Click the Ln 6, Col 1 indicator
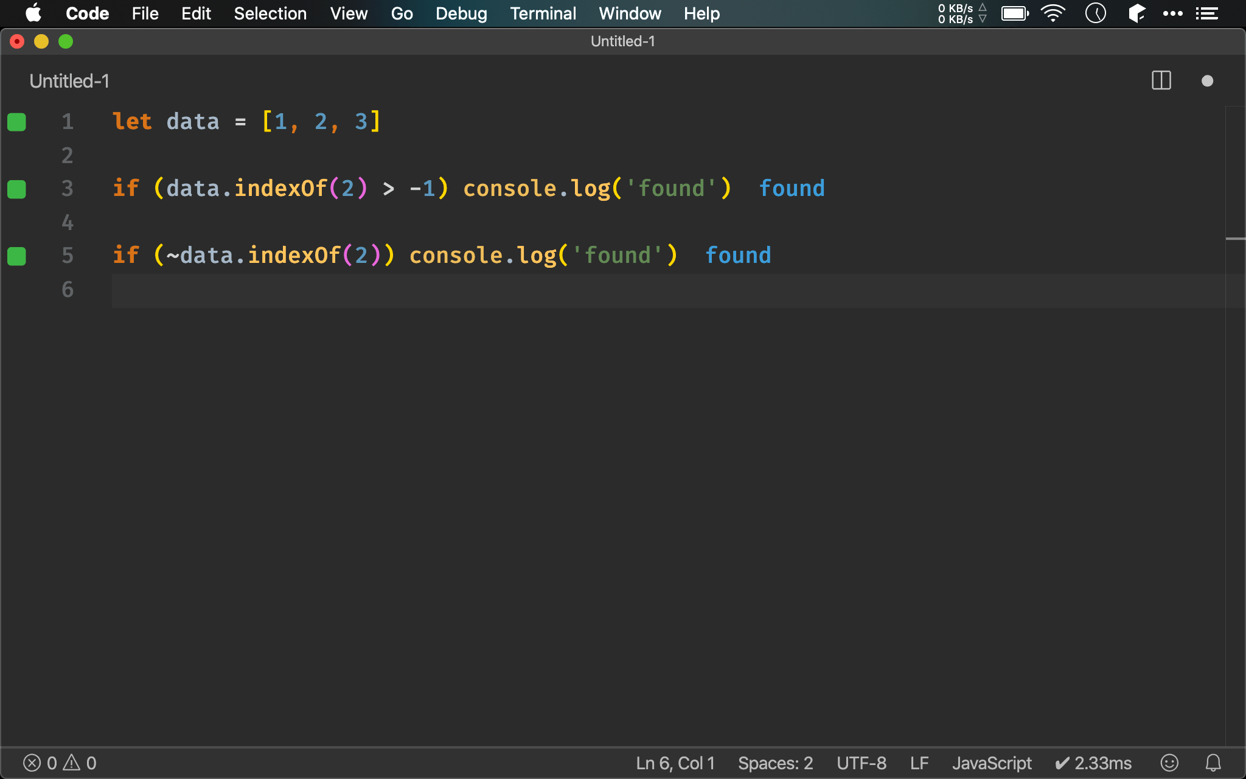1246x779 pixels. pyautogui.click(x=675, y=763)
